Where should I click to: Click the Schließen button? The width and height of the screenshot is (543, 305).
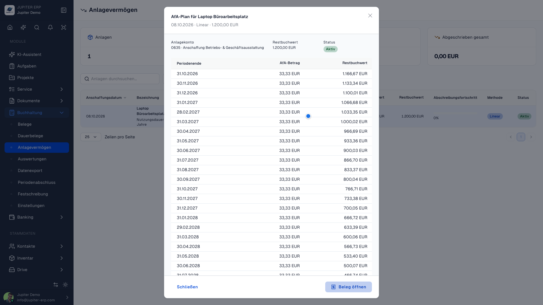(x=187, y=287)
